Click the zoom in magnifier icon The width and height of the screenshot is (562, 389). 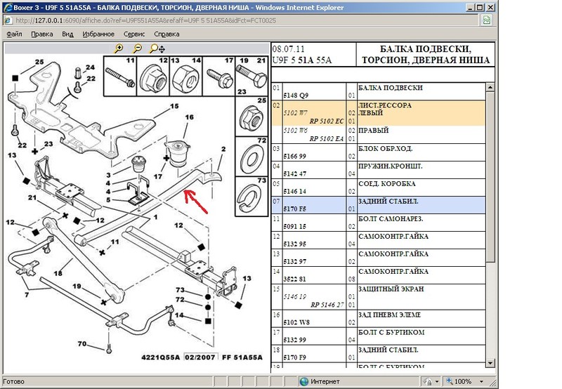119,48
